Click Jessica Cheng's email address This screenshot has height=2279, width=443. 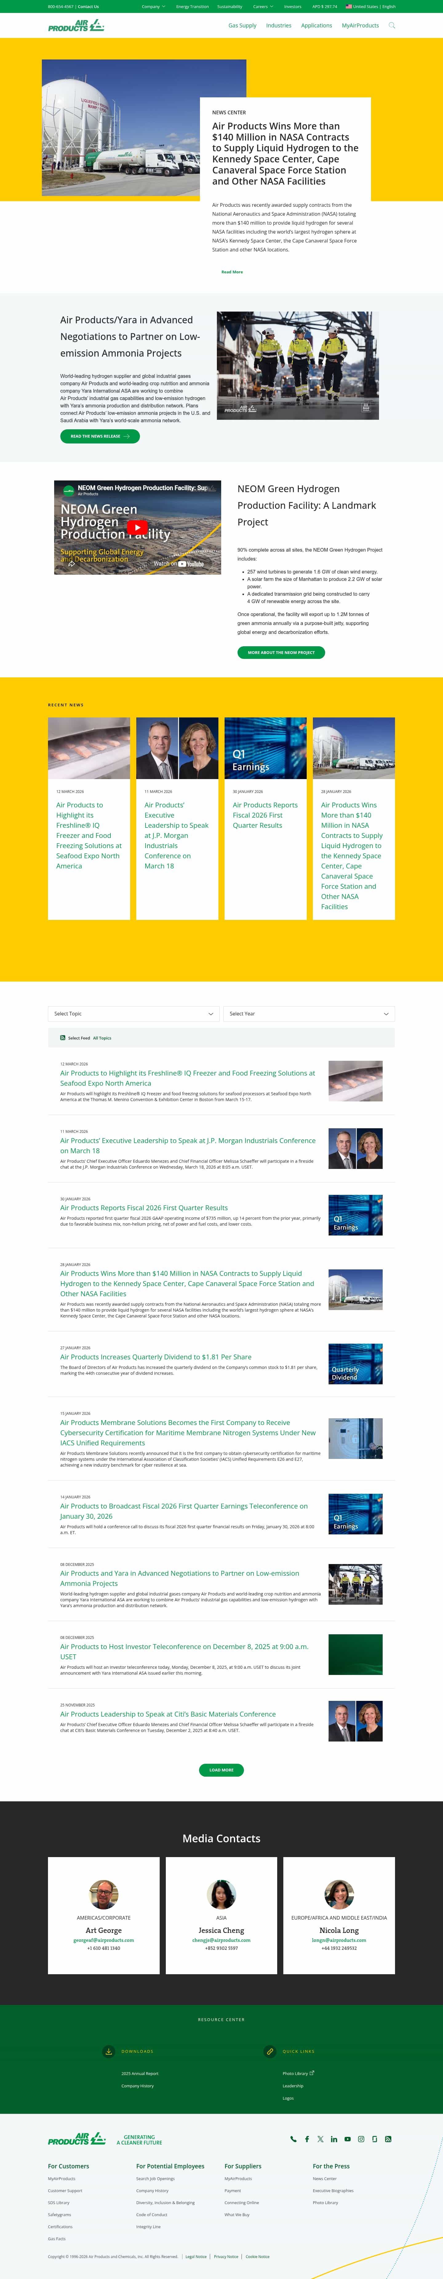pyautogui.click(x=221, y=1940)
